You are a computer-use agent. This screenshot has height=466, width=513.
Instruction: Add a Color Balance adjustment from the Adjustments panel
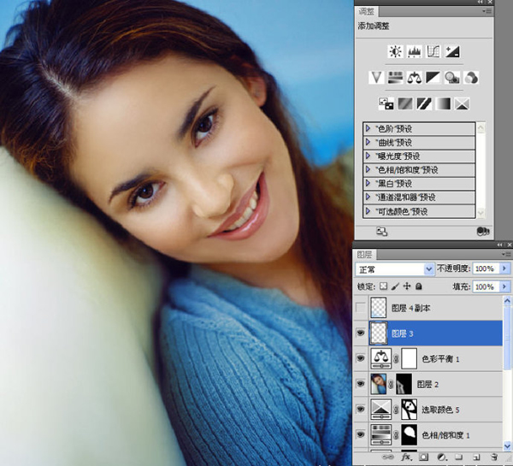[414, 78]
